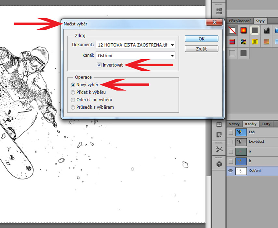Open the Kanál dropdown showing Ostření
This screenshot has height=228, width=278.
click(136, 56)
